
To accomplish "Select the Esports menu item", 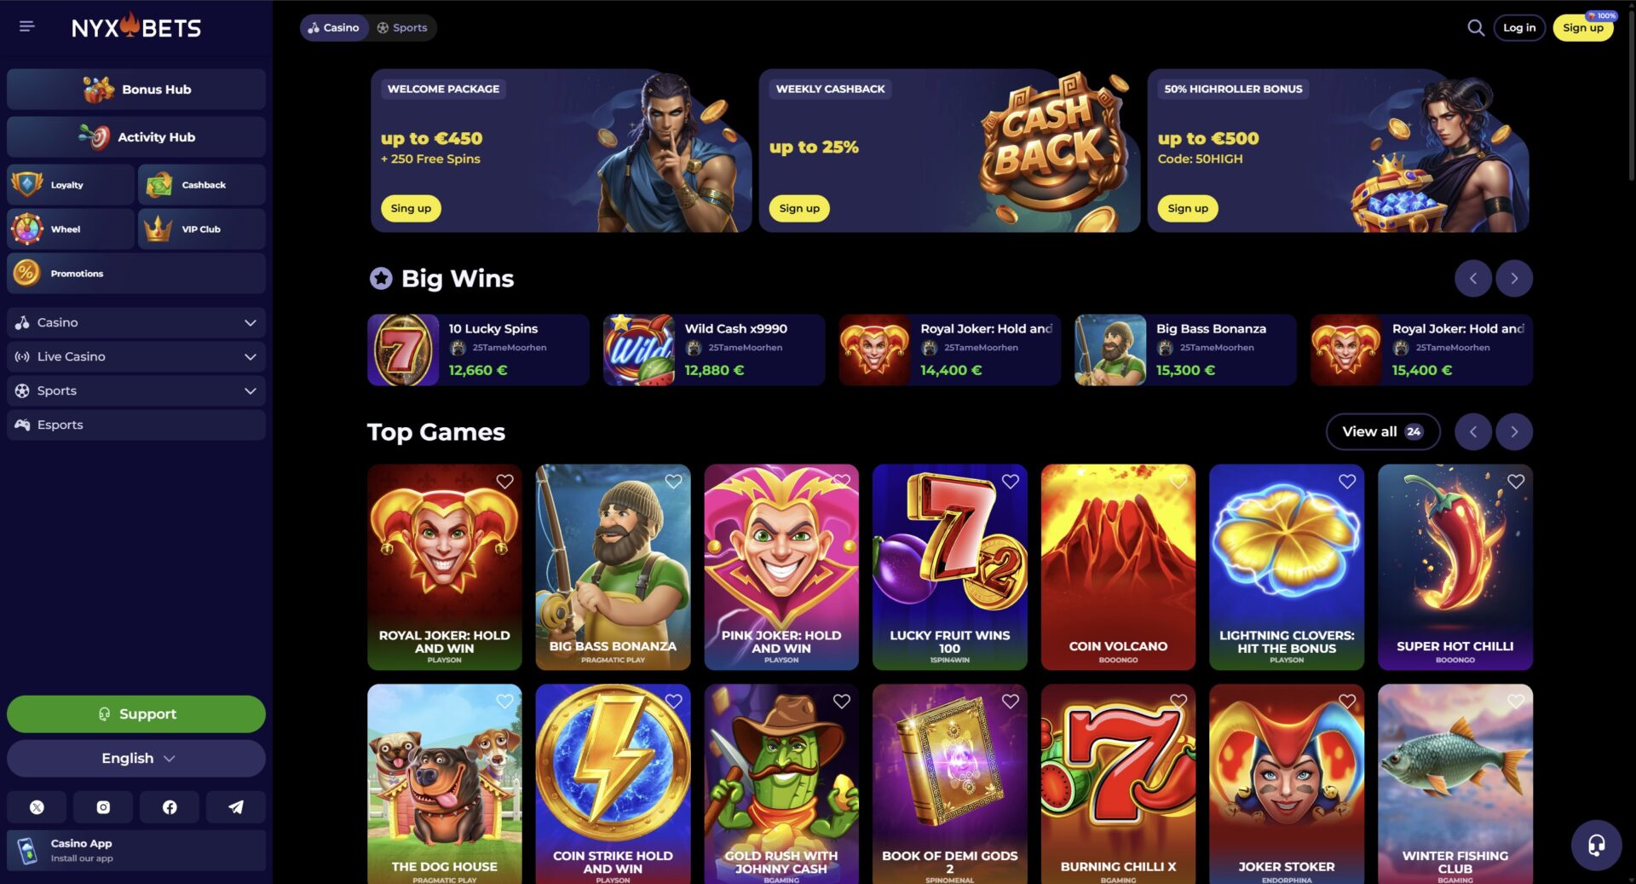I will click(136, 425).
